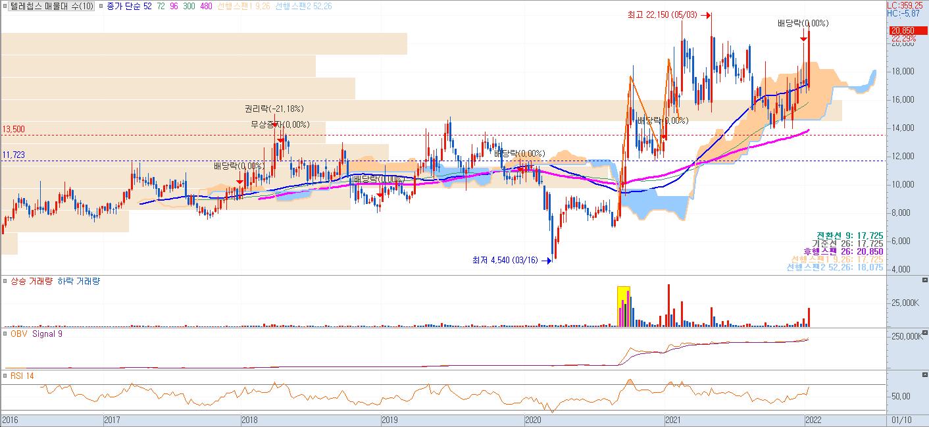Click the 최저 4,540 (03/16) low marker
This screenshot has height=427, width=929.
[513, 261]
